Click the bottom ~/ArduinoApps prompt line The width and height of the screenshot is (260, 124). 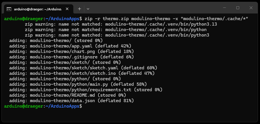43,106
